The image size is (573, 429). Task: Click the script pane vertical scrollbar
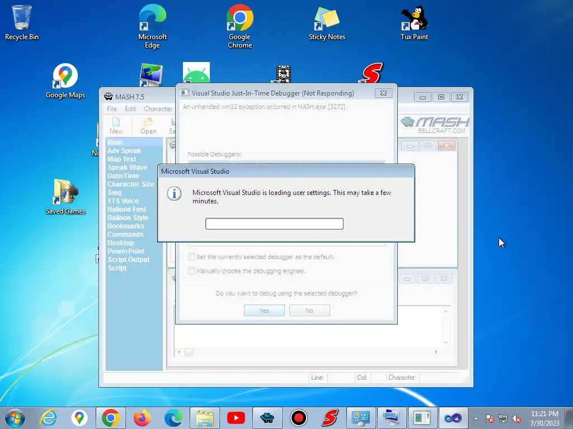pos(446,326)
